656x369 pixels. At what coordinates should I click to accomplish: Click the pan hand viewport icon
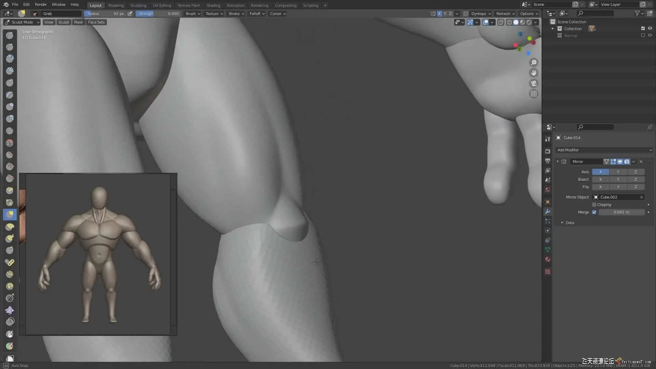533,73
